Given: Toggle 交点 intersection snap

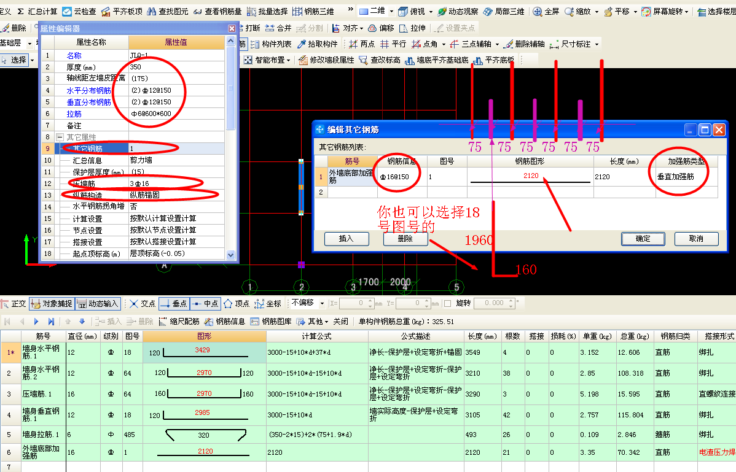Looking at the screenshot, I should [143, 304].
